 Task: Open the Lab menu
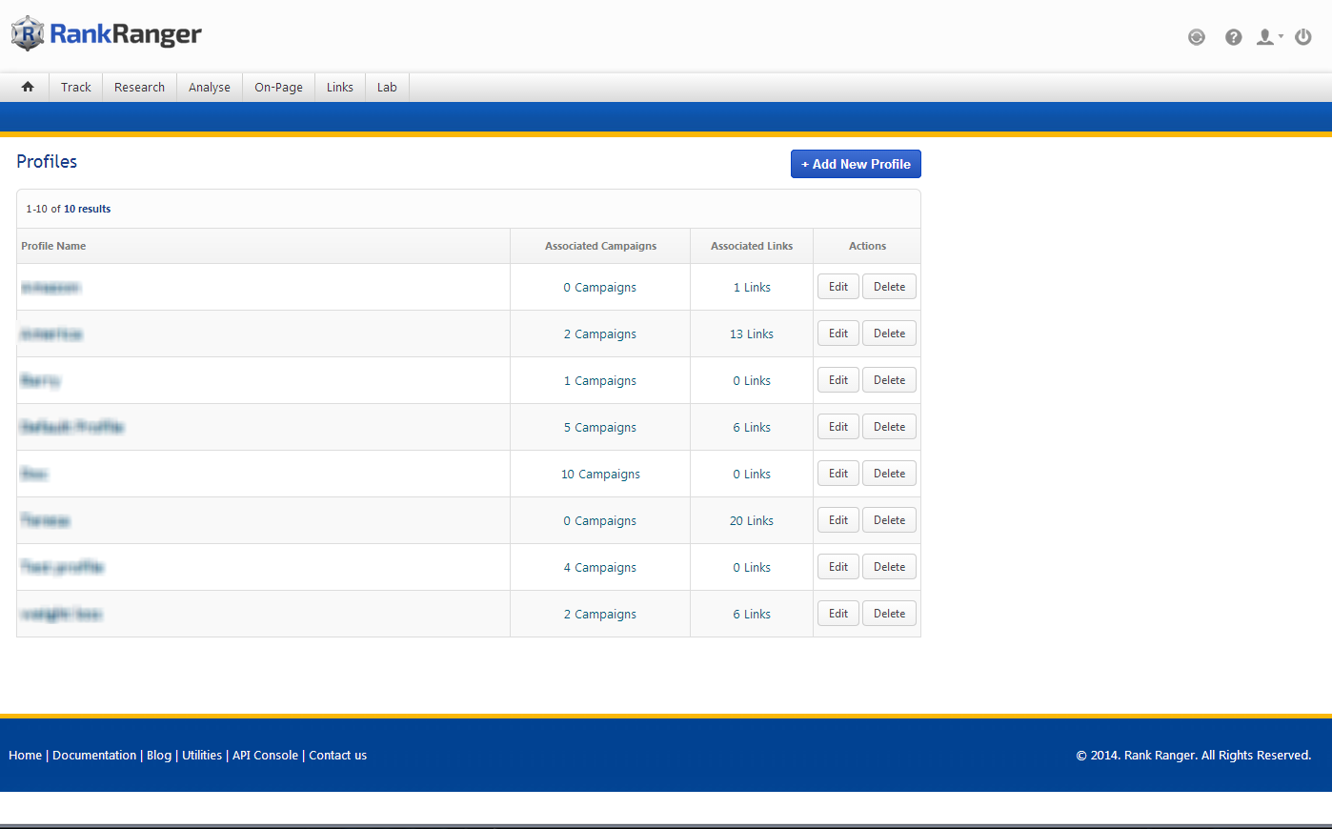387,87
